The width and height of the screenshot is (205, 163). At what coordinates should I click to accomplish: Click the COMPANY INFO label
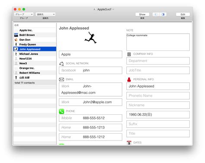(143, 54)
